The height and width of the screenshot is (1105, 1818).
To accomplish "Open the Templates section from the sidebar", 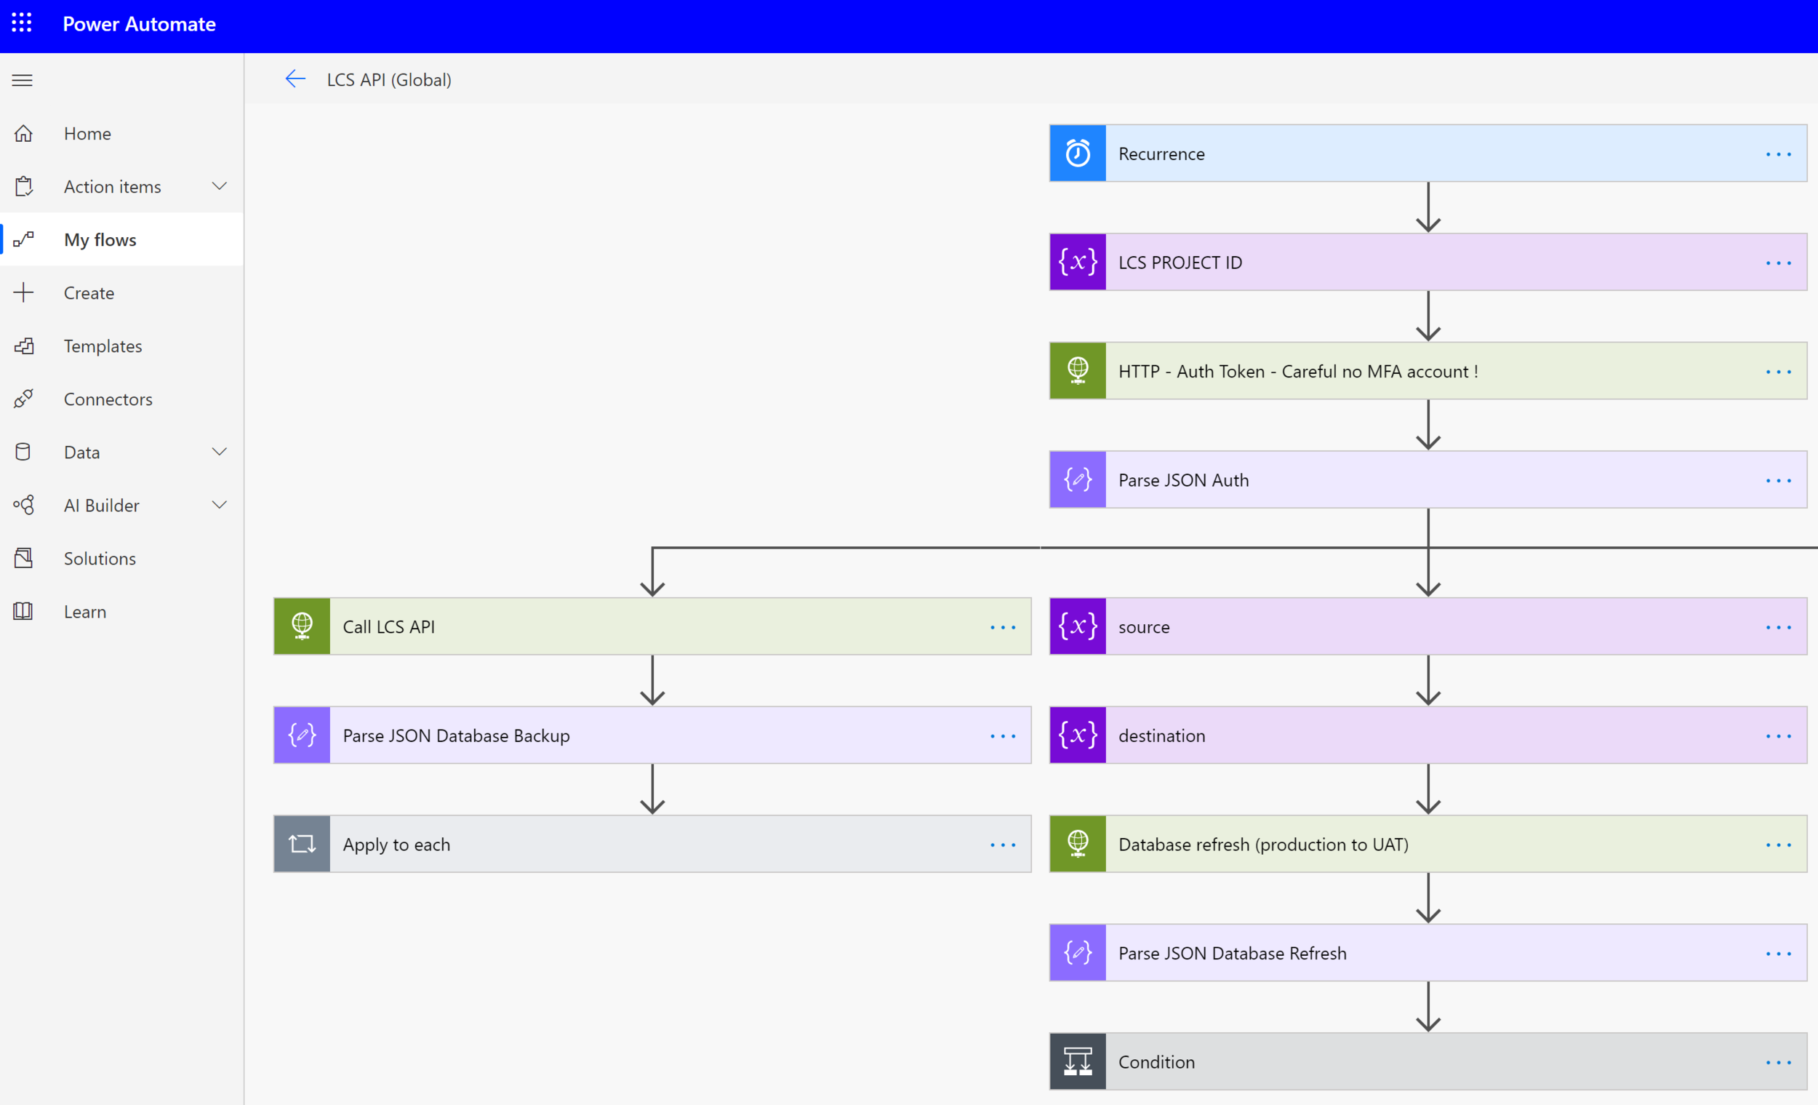I will [103, 346].
